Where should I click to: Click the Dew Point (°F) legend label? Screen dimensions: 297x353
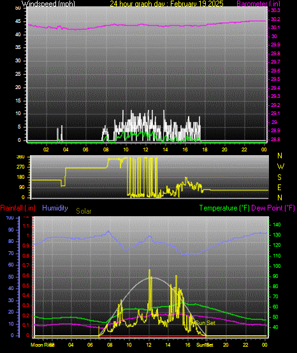pos(273,208)
